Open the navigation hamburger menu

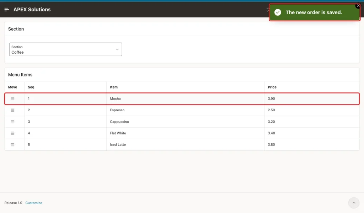click(6, 10)
